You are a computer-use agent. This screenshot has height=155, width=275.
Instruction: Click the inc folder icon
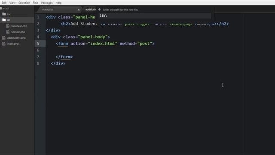click(x=4, y=14)
